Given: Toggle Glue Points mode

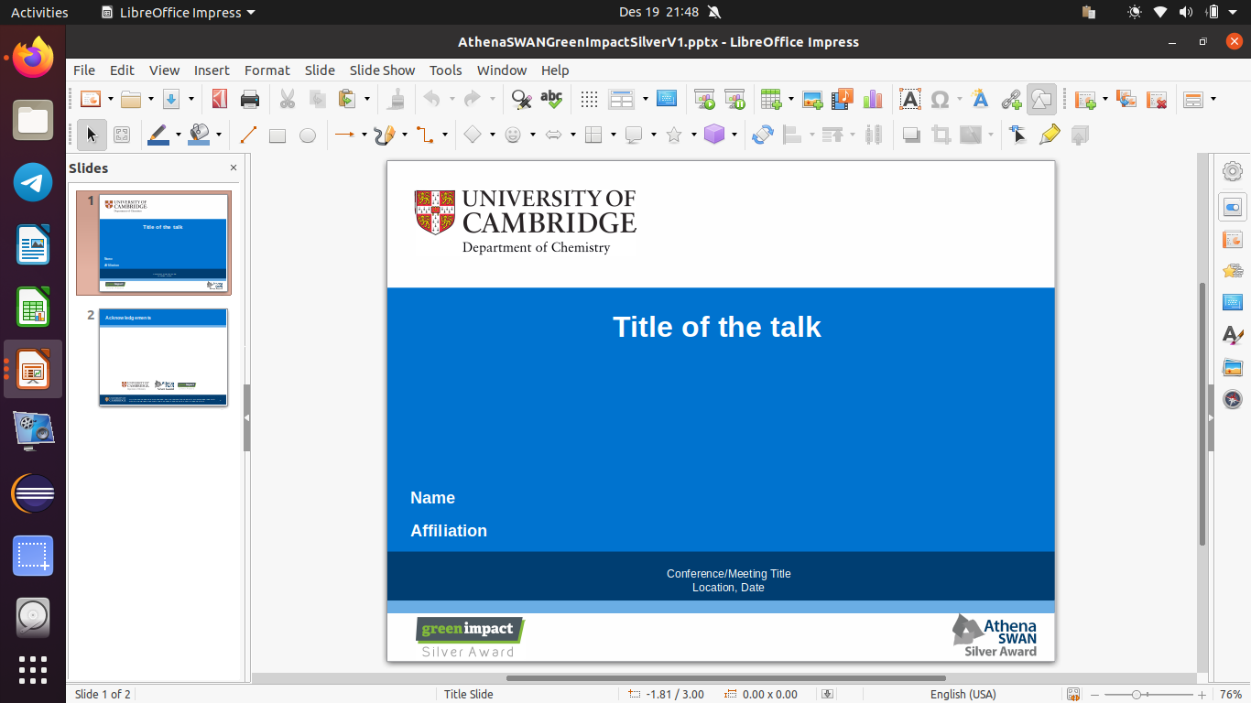Looking at the screenshot, I should [x=1050, y=135].
